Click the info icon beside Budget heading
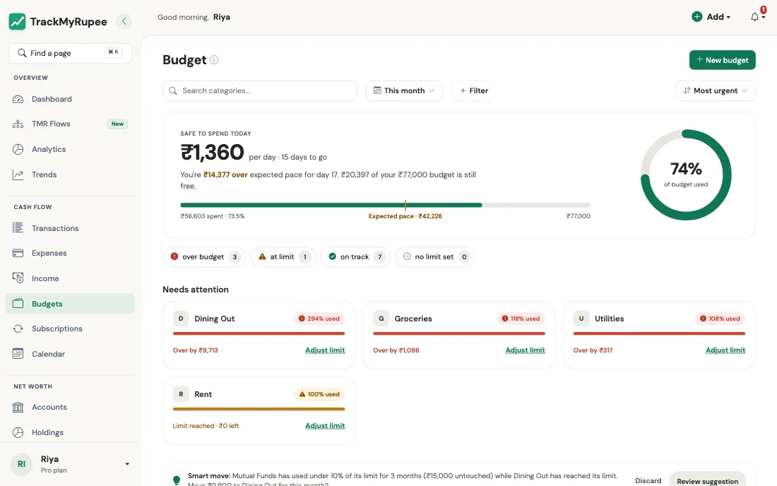 pos(214,60)
